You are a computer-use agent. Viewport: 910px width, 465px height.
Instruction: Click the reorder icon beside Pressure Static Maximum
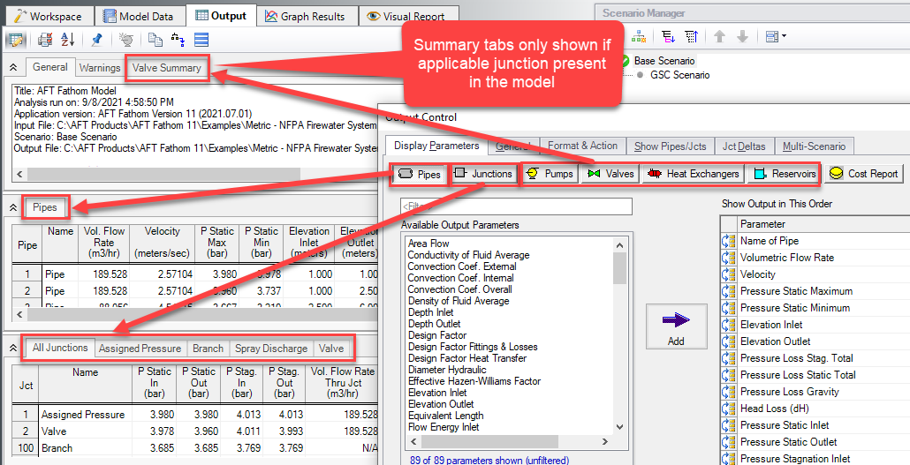pos(728,291)
